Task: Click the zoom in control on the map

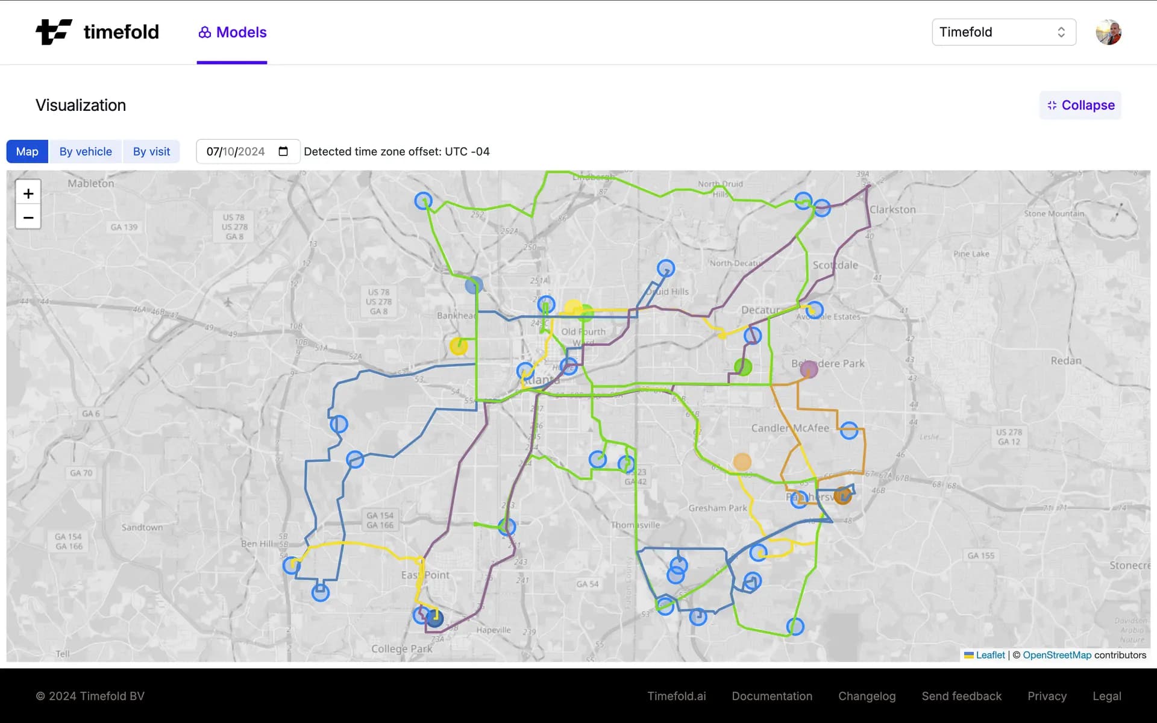Action: click(28, 193)
